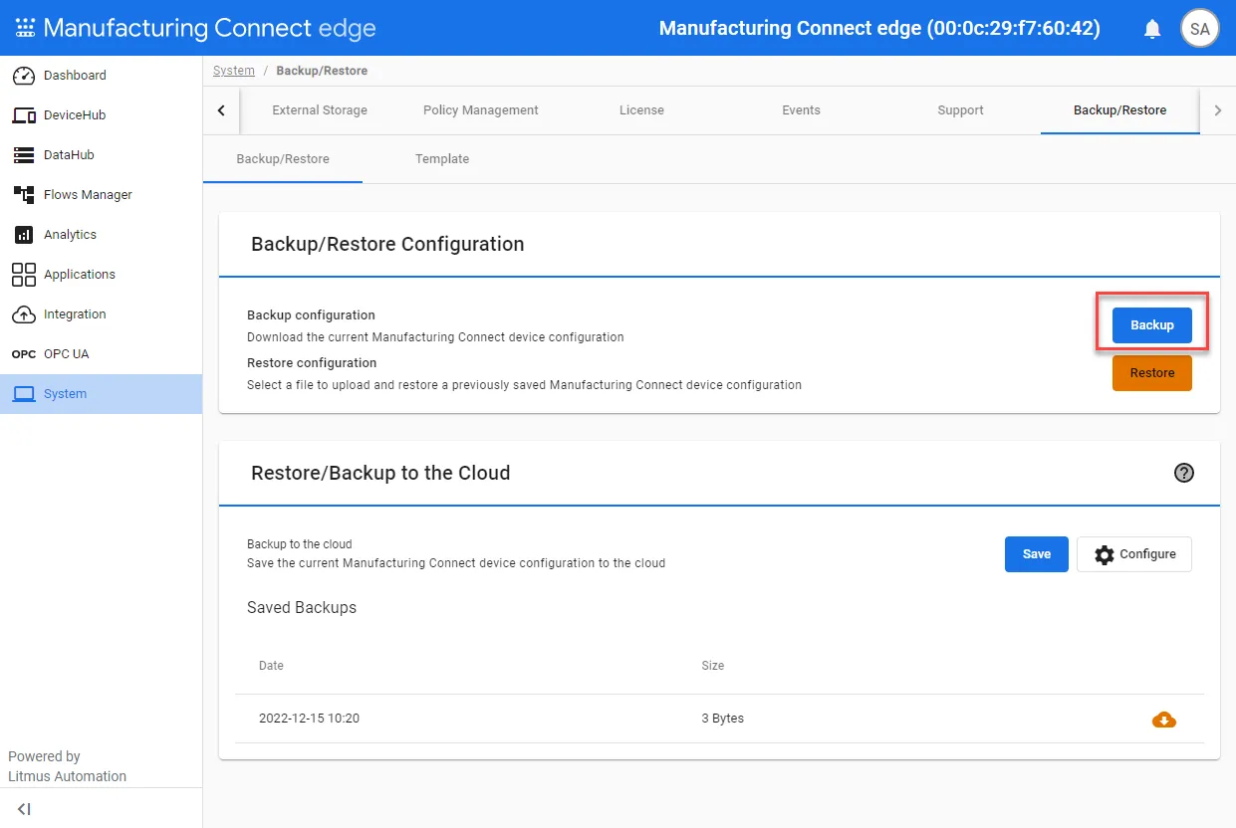Click the help question mark icon
This screenshot has height=828, width=1236.
pos(1184,473)
